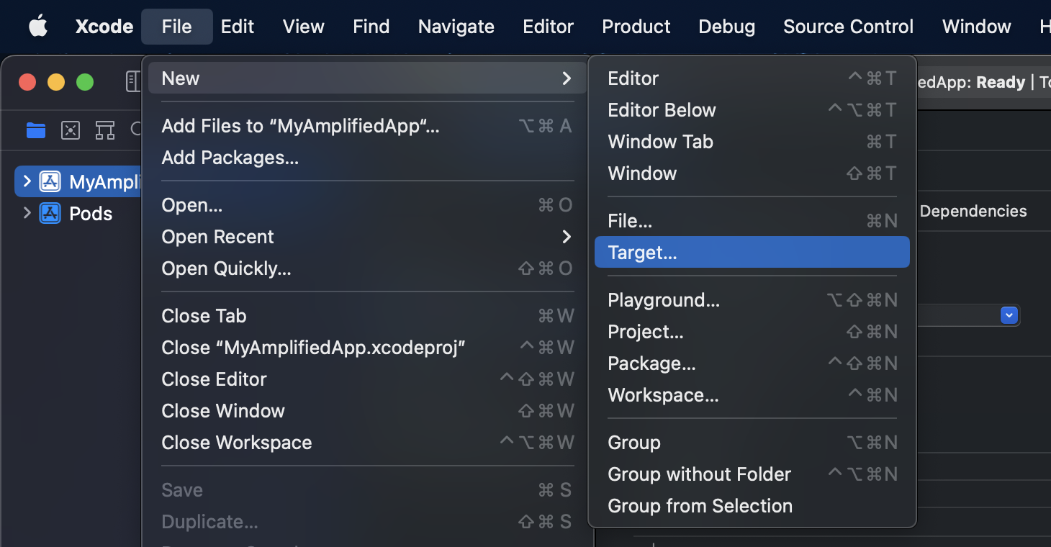The height and width of the screenshot is (547, 1051).
Task: Open the Edit menu
Action: click(x=238, y=27)
